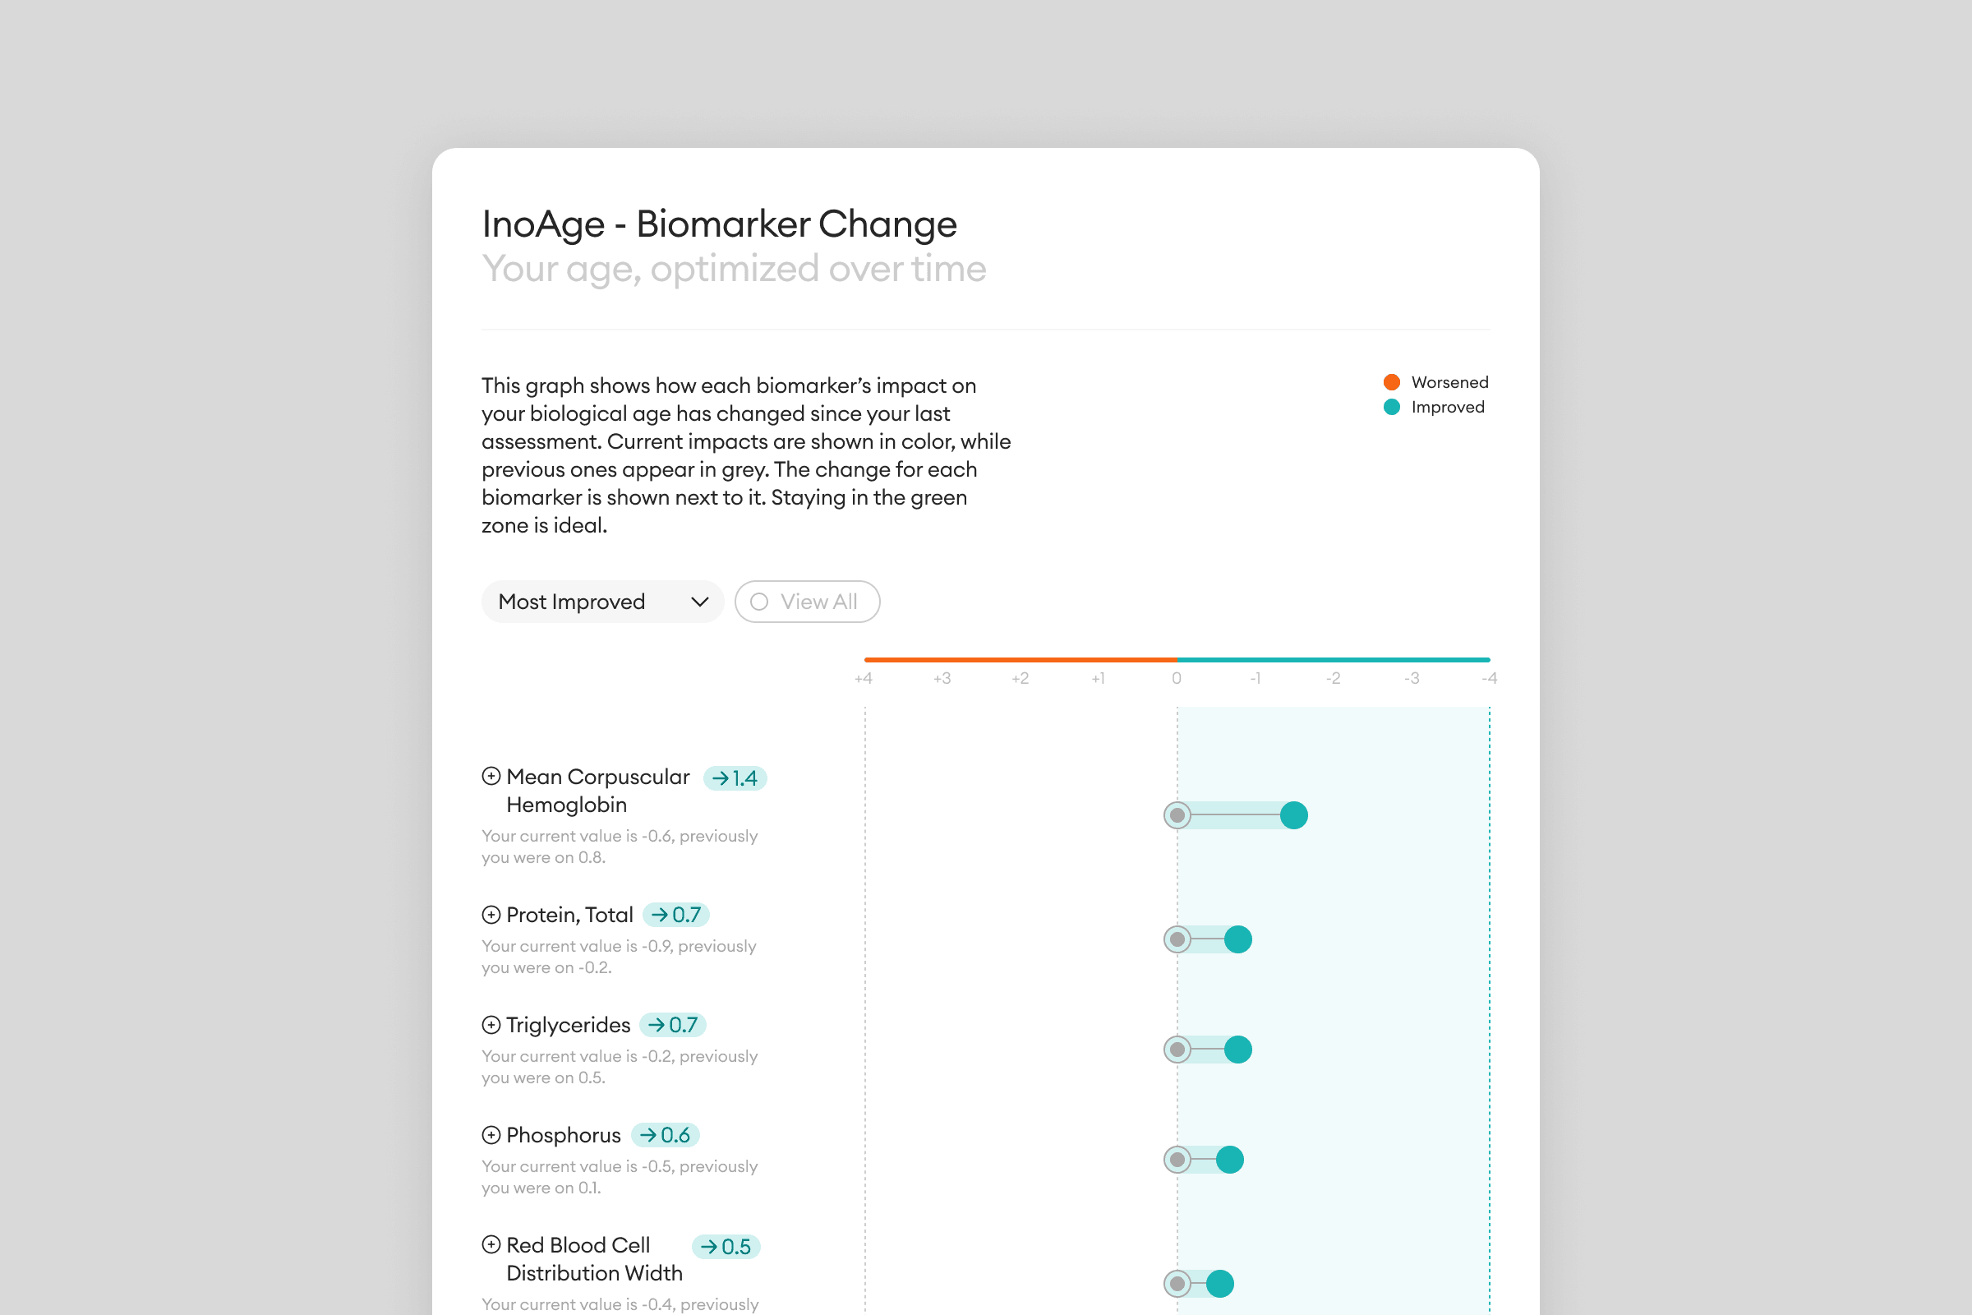
Task: Click Red Blood Cell teal marker
Action: (x=1220, y=1283)
